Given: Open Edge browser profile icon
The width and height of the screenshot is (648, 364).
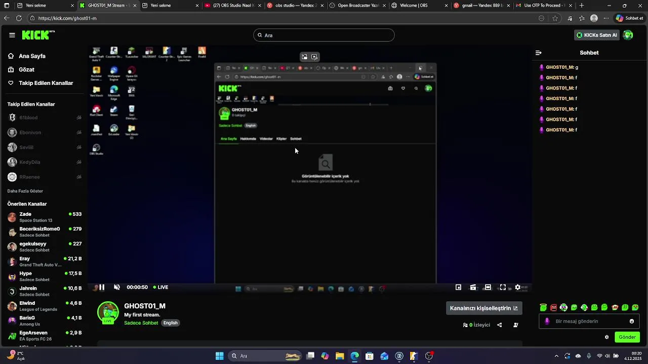Looking at the screenshot, I should [x=594, y=18].
